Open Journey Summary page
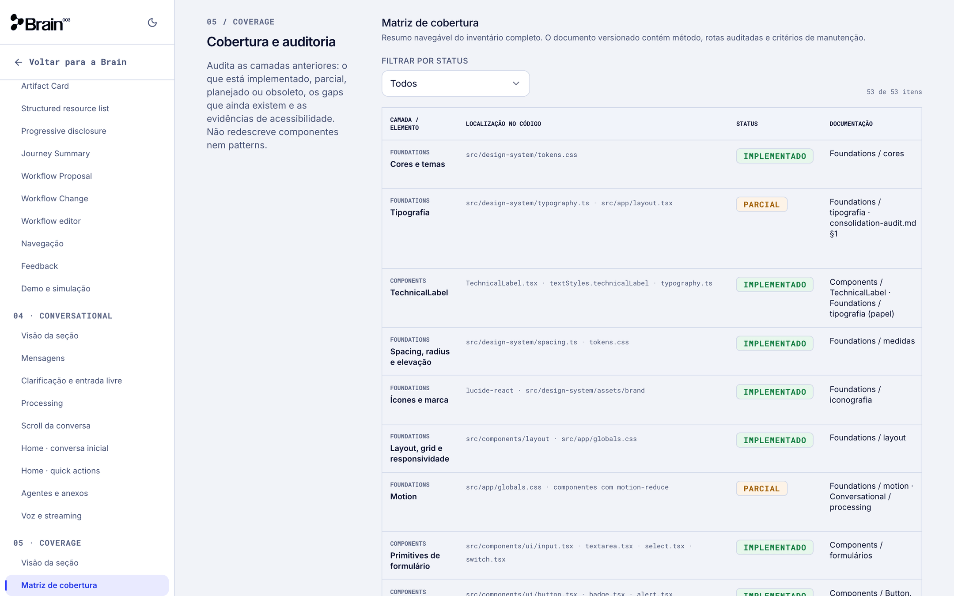This screenshot has height=596, width=954. (x=55, y=154)
